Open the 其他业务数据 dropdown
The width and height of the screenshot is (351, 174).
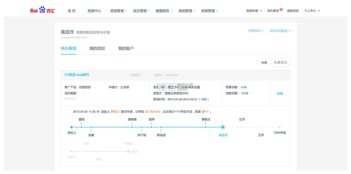(x=280, y=31)
